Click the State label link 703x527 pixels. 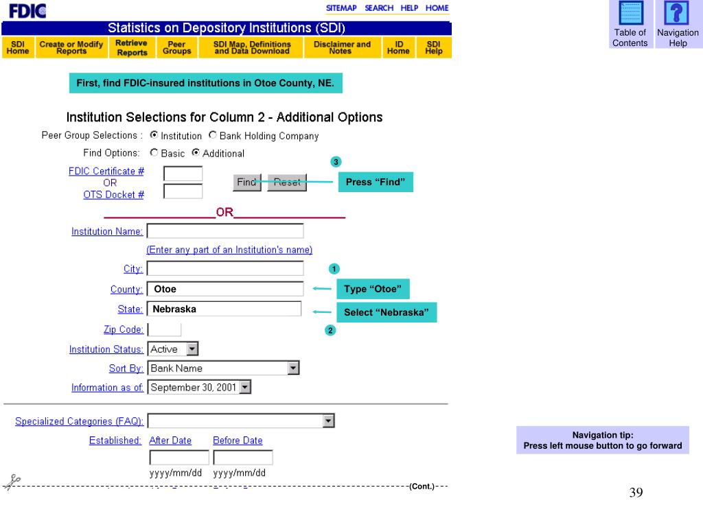(x=130, y=309)
